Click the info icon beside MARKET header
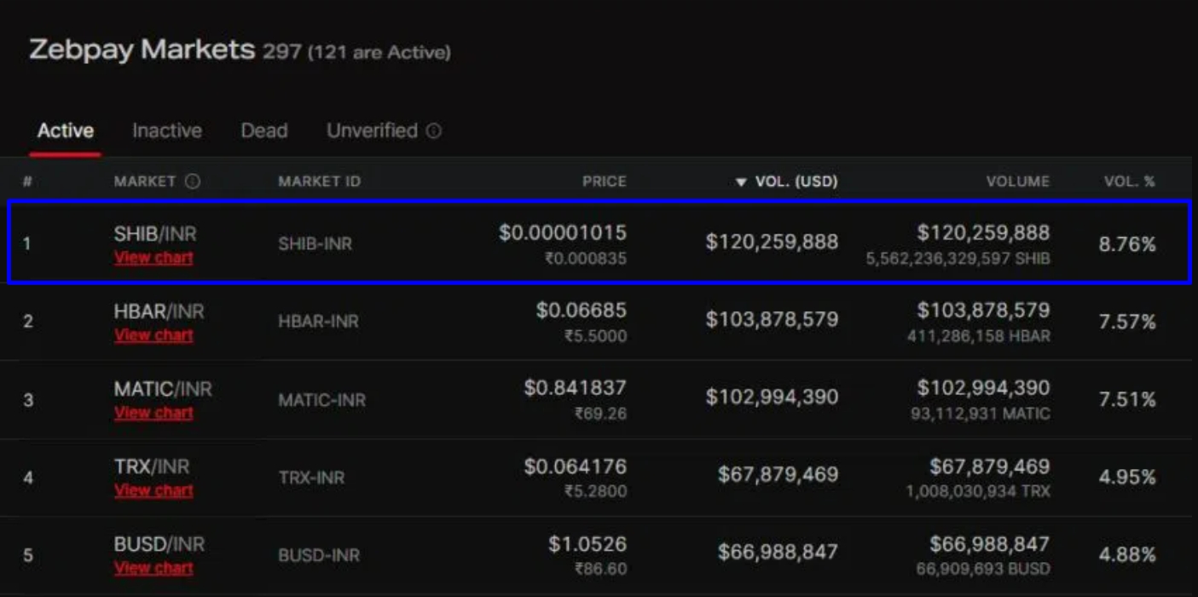 click(193, 181)
